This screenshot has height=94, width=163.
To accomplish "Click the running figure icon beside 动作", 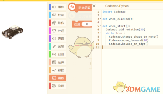I will click(54, 23).
